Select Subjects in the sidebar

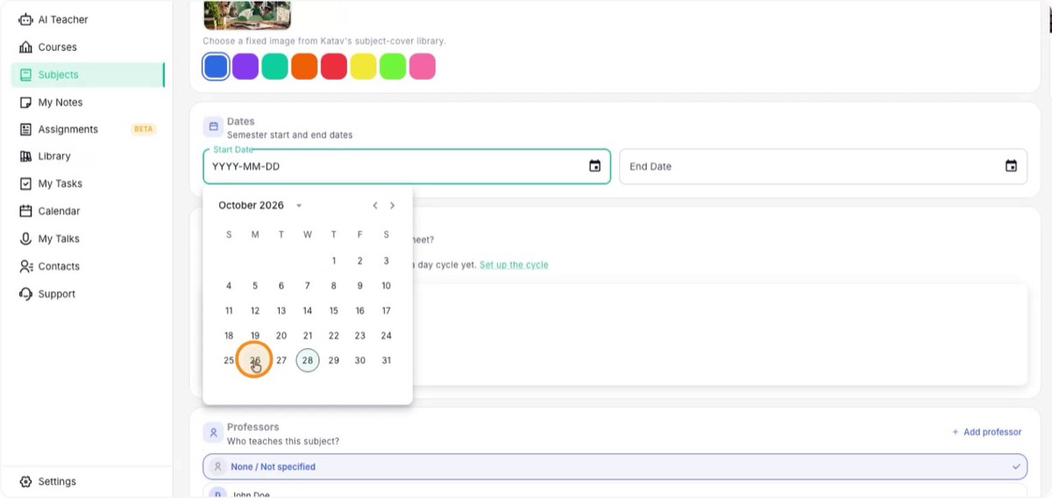[88, 75]
